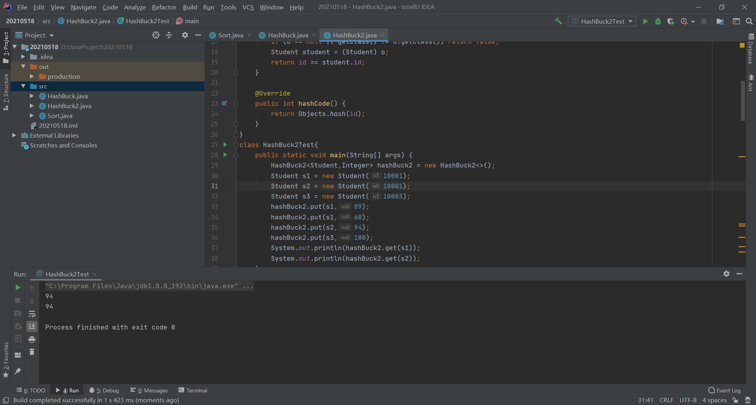Open the Terminal tool window
Screen dimensions: 756x405
point(193,390)
